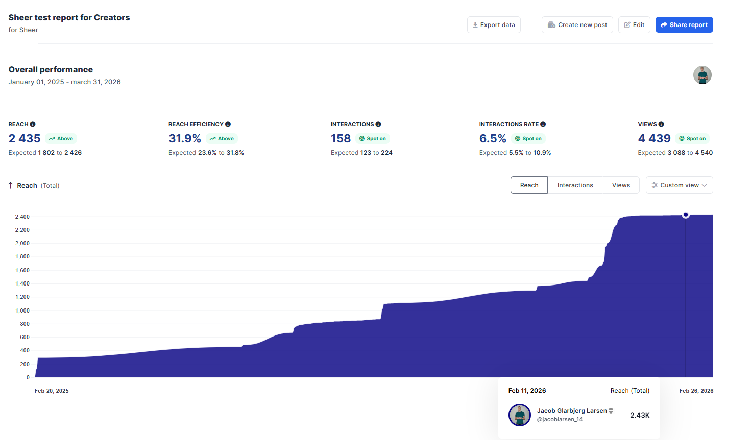
Task: Open the Interactions Rate info icon
Action: click(543, 124)
